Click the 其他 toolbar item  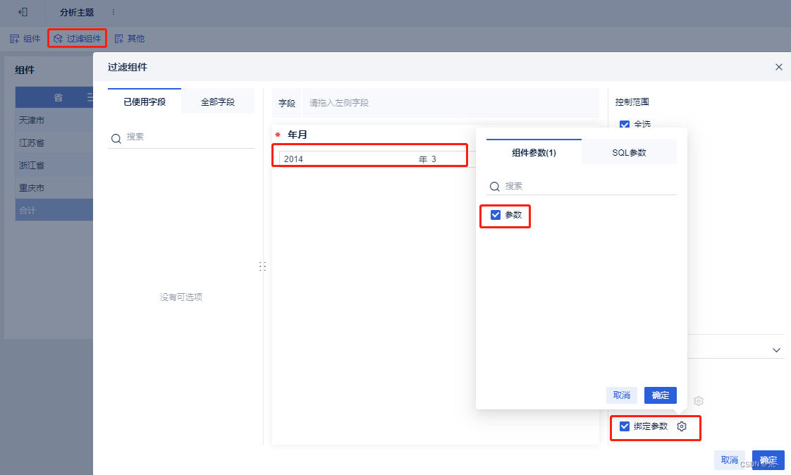(x=130, y=38)
